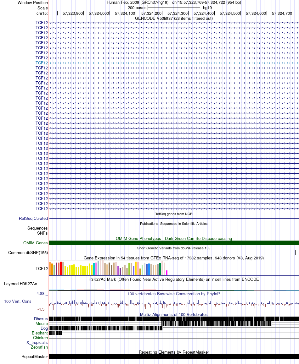Screen dimensions: 299x364
Task: Click the 'X_tropicalis' alignment label
Action: point(37,342)
